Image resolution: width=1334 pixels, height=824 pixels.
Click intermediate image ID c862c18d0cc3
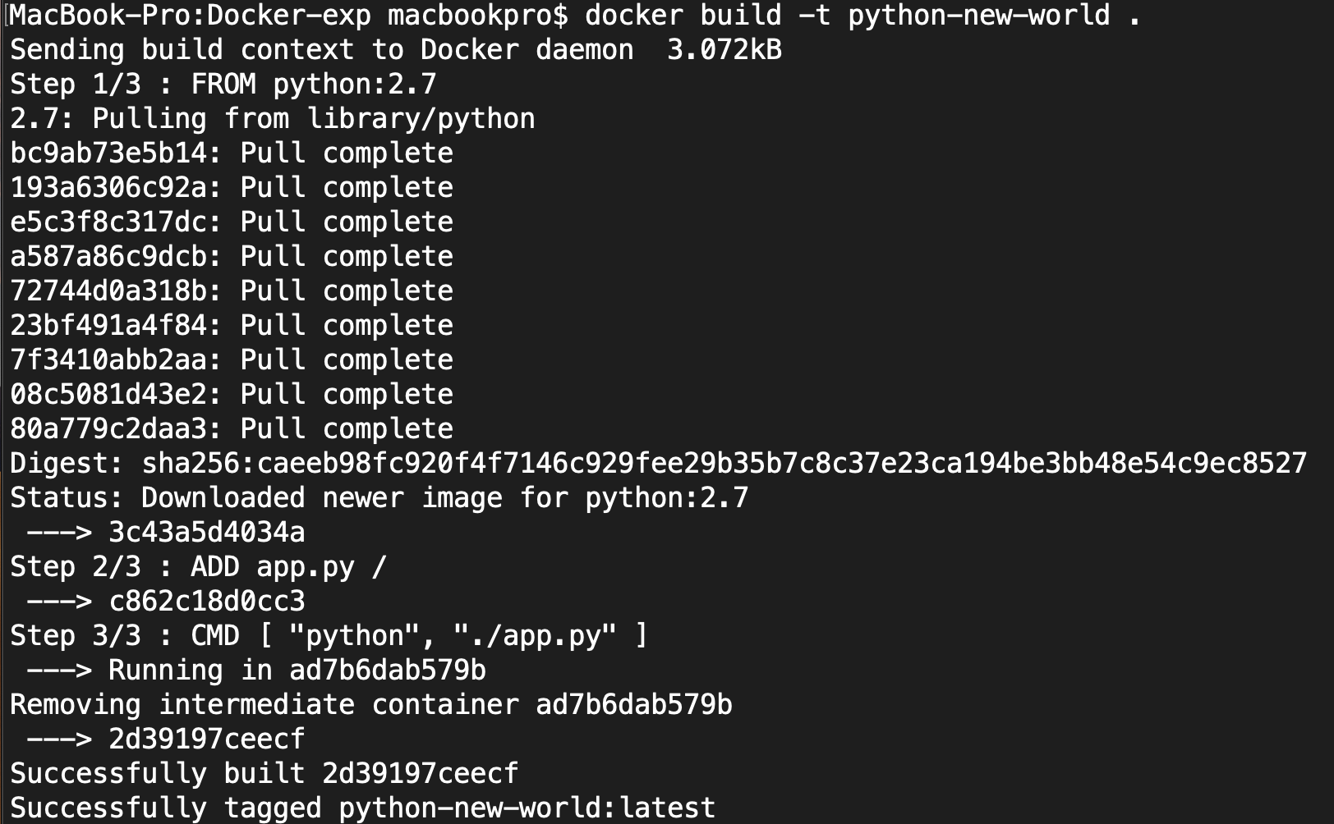coord(206,602)
